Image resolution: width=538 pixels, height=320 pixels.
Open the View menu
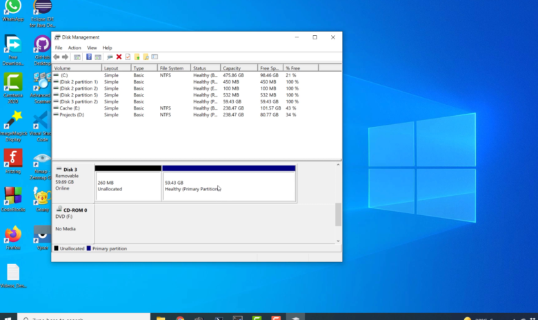coord(92,48)
